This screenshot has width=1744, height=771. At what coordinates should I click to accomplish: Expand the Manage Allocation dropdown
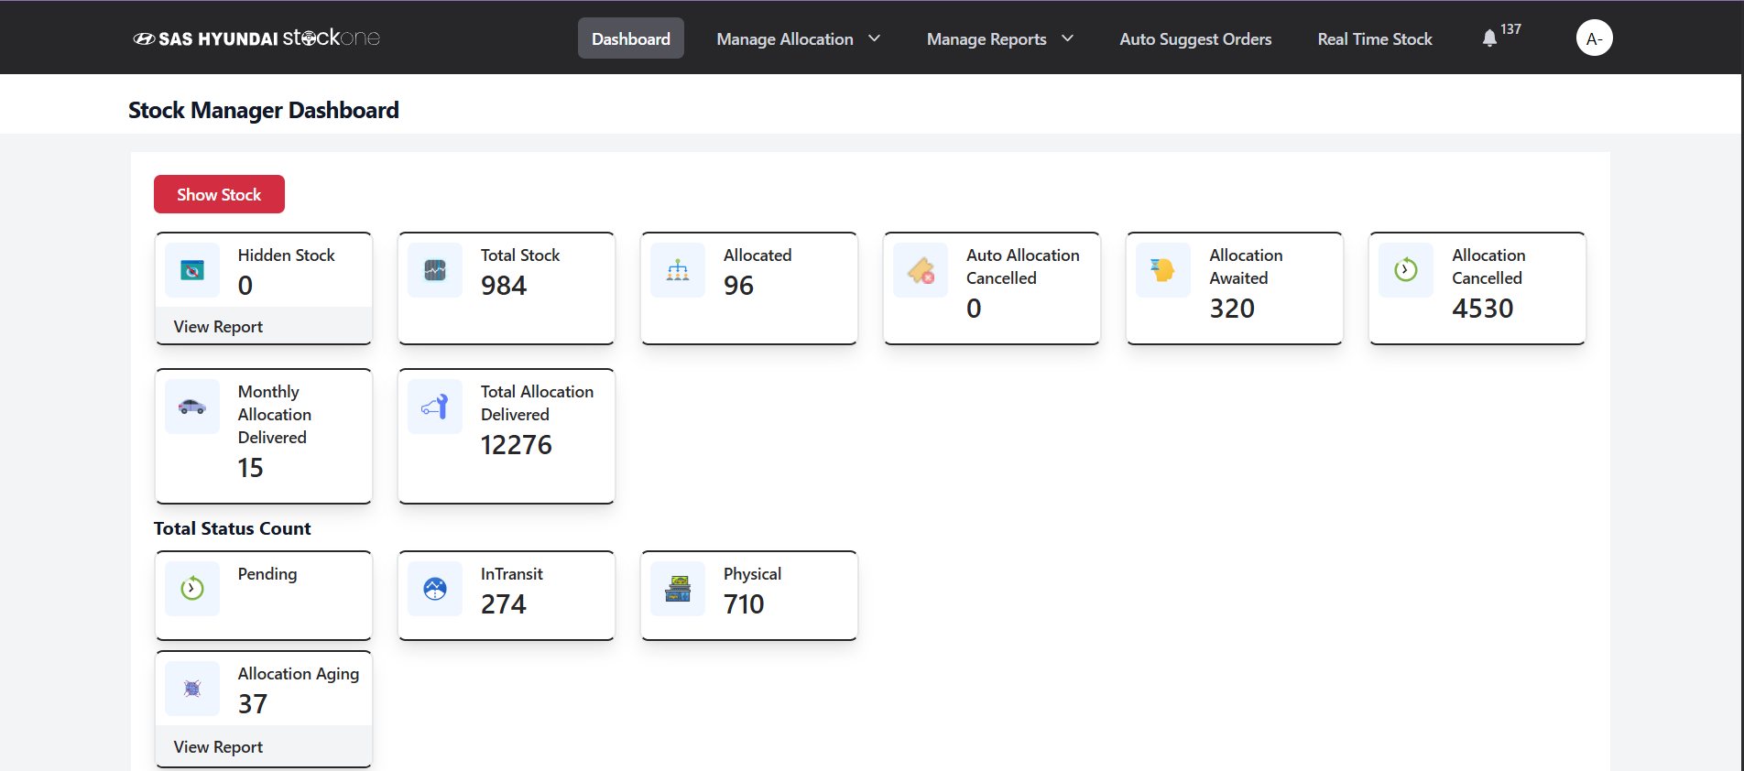tap(798, 39)
